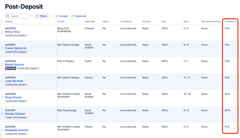Open student Wáng Fāng's profile
The width and height of the screenshot is (240, 138).
[x=12, y=32]
